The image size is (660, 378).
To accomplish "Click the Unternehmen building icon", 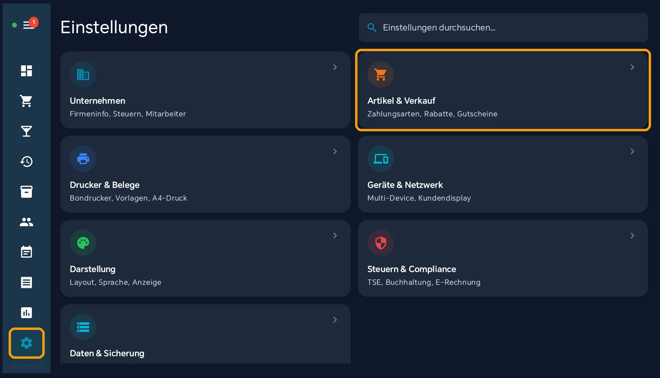I will [x=83, y=74].
